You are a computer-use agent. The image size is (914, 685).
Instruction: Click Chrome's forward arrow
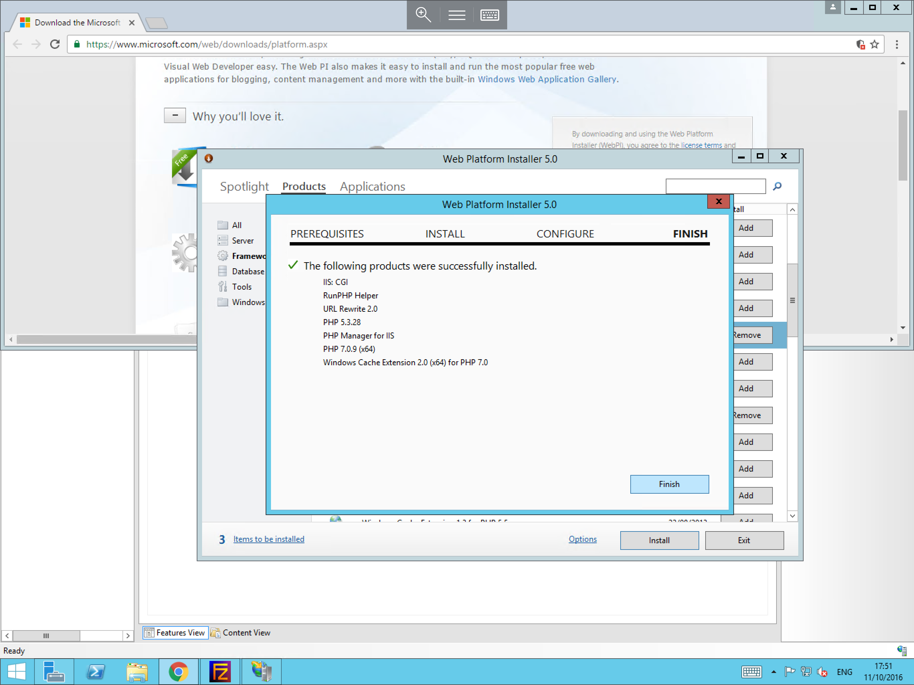[36, 44]
